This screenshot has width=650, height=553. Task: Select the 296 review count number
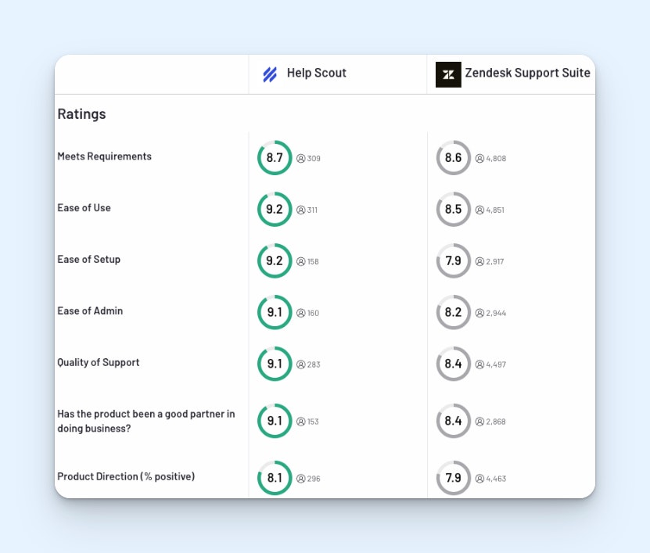314,479
